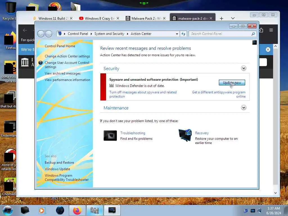Click the volume tray icon

tap(260, 211)
